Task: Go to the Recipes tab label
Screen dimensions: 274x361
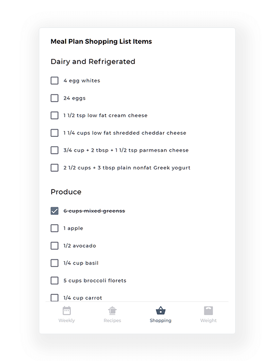Action: (x=112, y=321)
